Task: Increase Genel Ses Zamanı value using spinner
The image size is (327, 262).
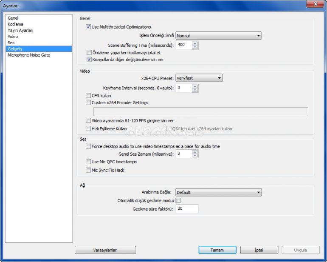Action: coord(195,152)
